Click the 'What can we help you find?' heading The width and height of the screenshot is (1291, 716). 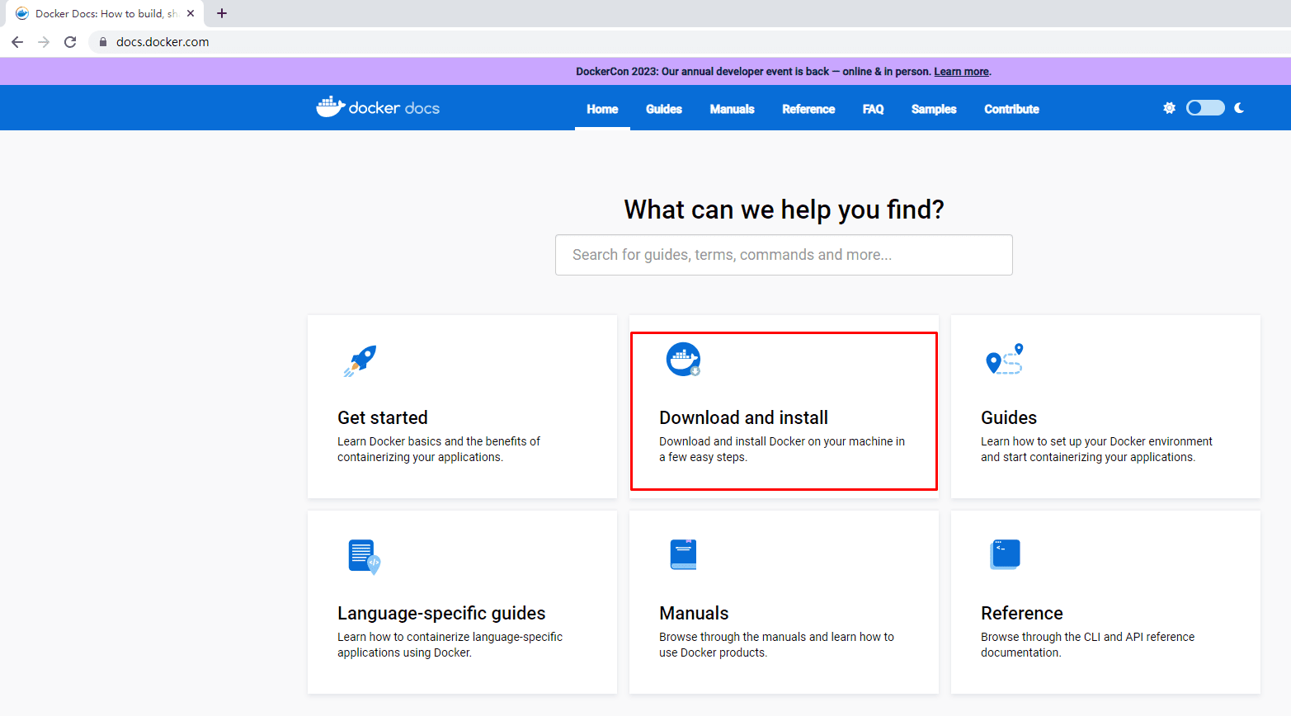[784, 210]
